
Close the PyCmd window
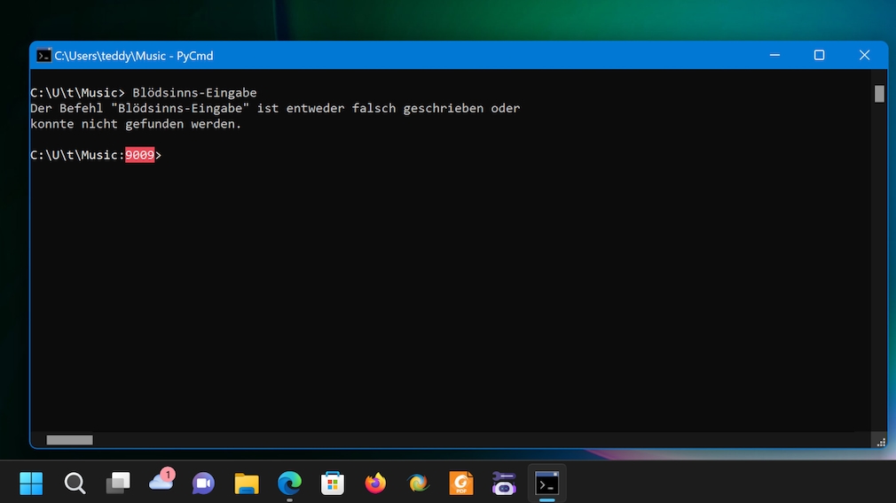865,55
